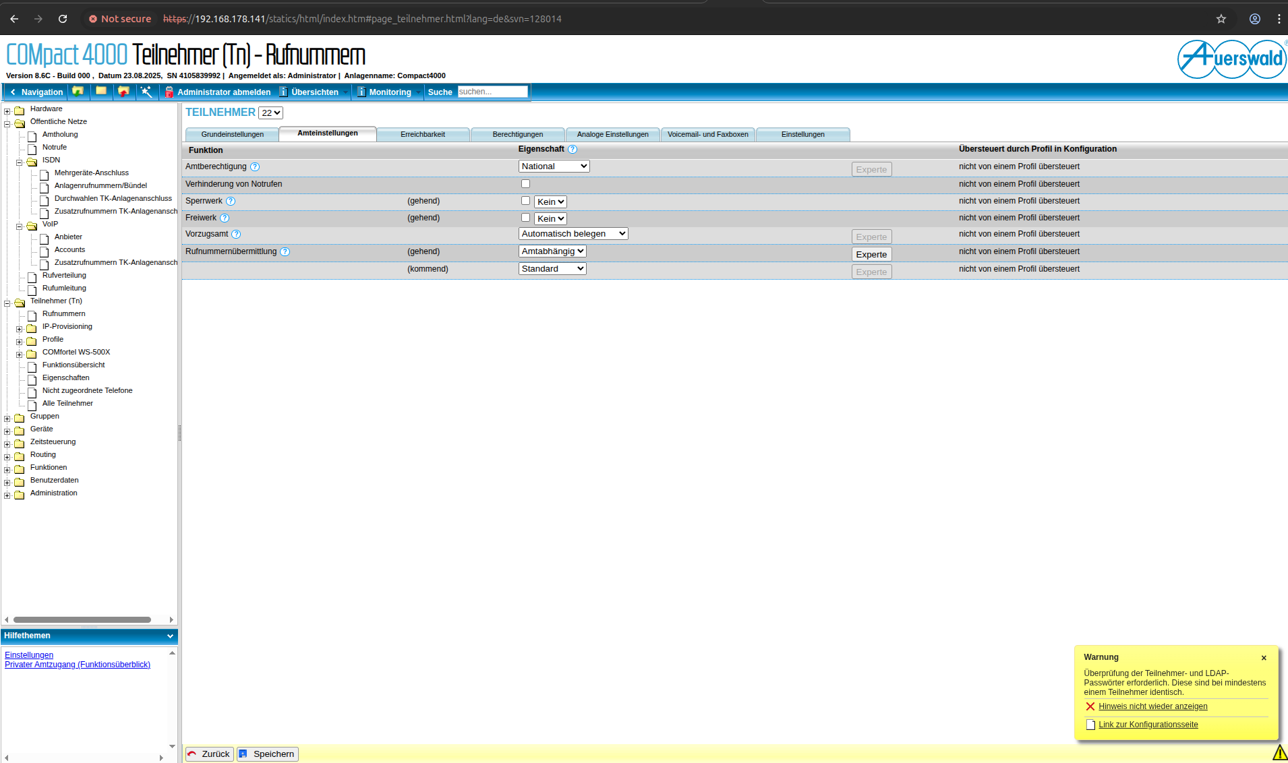Enable Verhinderung von Notrufen checkbox
Viewport: 1288px width, 763px height.
coord(525,184)
